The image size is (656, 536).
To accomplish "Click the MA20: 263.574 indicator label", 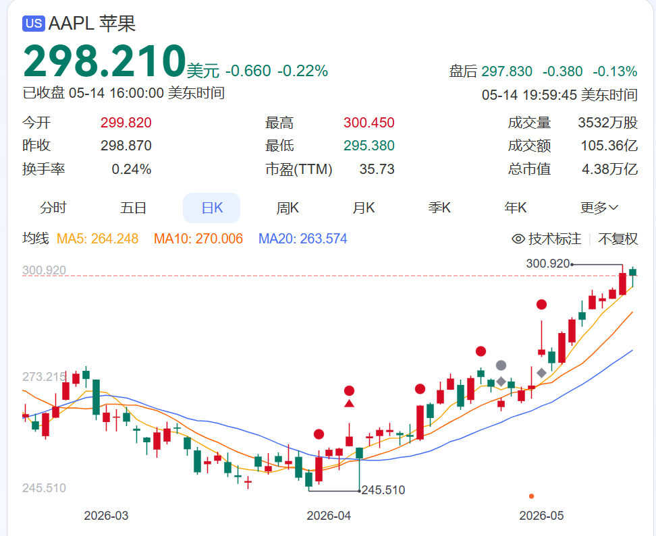I will [x=302, y=239].
